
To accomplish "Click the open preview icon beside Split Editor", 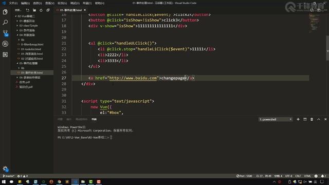I will pyautogui.click(x=312, y=10).
